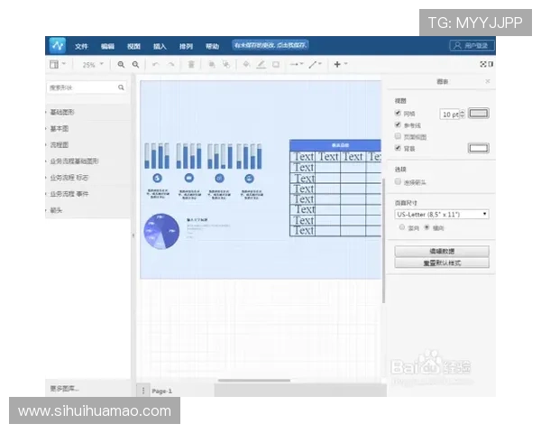Image resolution: width=541 pixels, height=433 pixels.
Task: Open the 插入 menu
Action: tap(160, 45)
